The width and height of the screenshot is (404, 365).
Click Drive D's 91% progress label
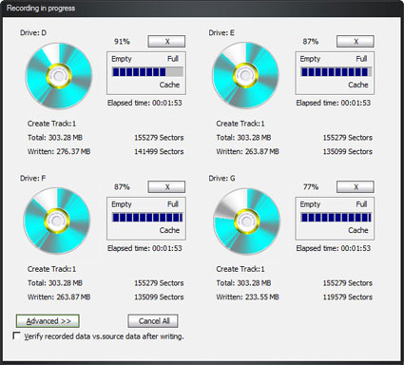(122, 42)
